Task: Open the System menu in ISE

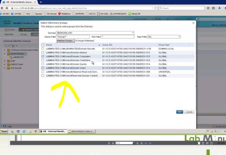Action: (x=10, y=30)
